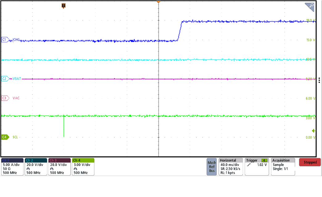322x197 pixels.
Task: Select the C1 ICHG channel marker
Action: 4,40
